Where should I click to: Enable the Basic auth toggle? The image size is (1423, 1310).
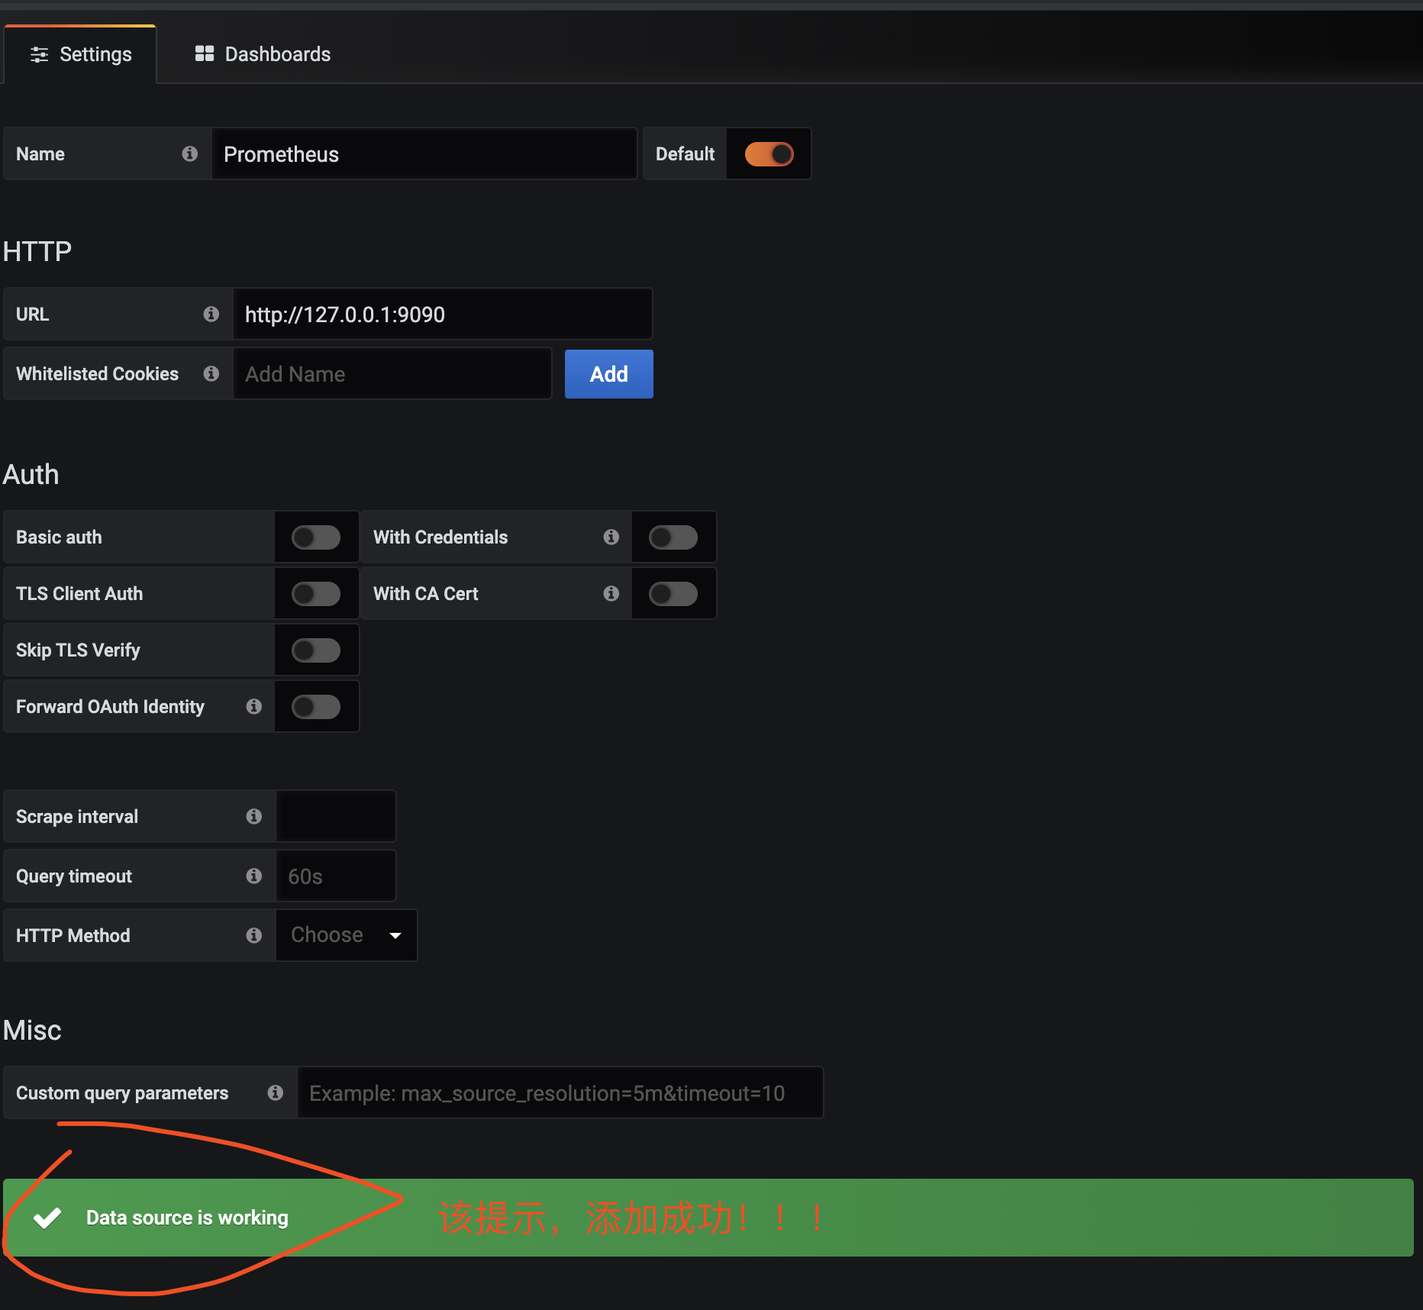tap(316, 537)
